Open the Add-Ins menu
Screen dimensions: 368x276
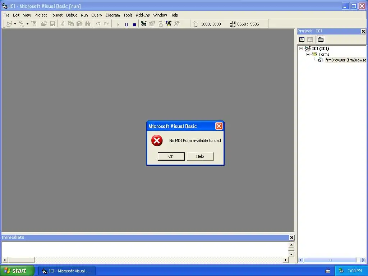tap(143, 15)
